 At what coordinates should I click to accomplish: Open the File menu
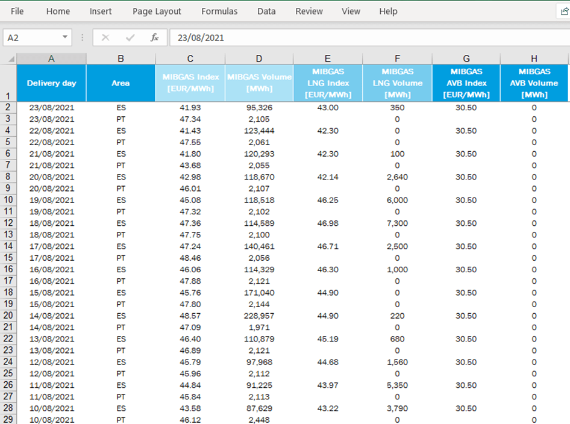click(x=17, y=11)
